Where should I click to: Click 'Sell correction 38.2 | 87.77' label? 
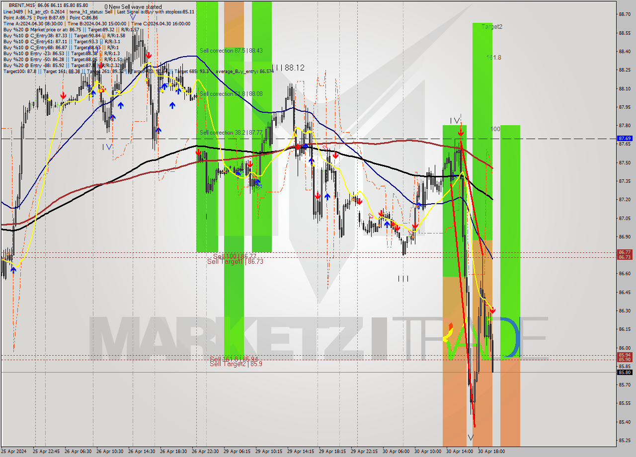(231, 133)
